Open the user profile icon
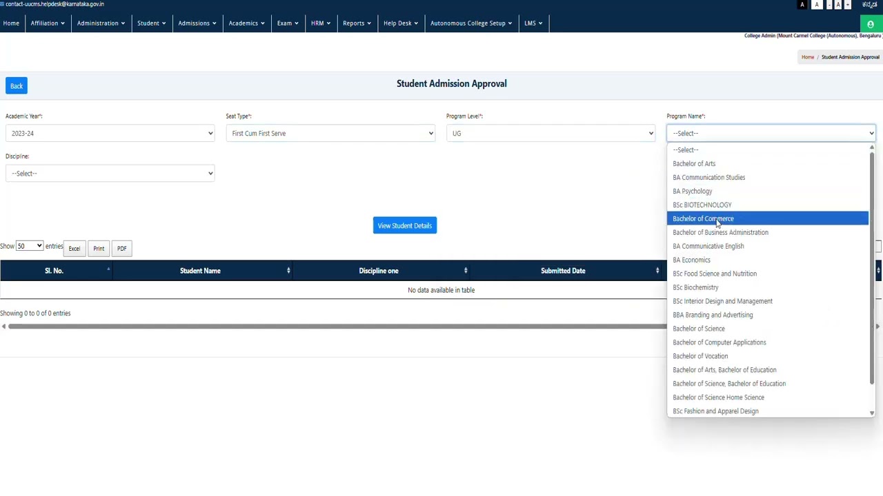 click(x=871, y=24)
